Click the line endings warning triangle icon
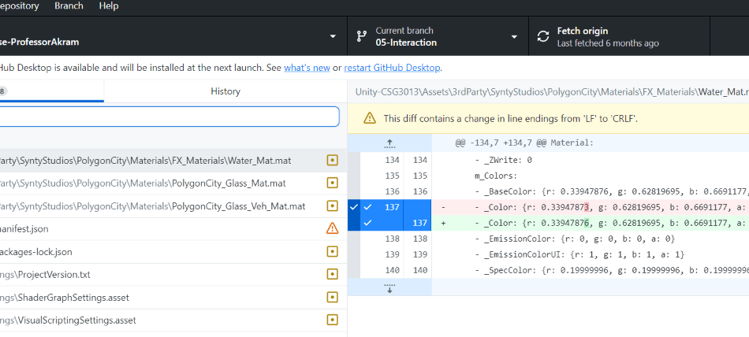Viewport: 749px width, 337px height. [x=369, y=118]
